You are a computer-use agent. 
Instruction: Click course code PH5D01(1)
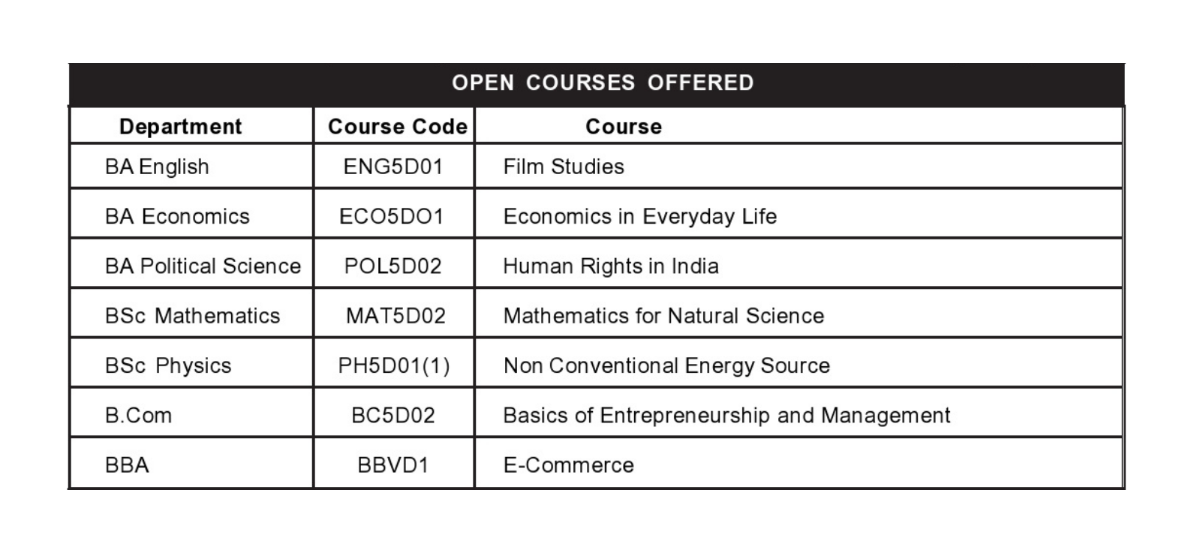coord(394,365)
